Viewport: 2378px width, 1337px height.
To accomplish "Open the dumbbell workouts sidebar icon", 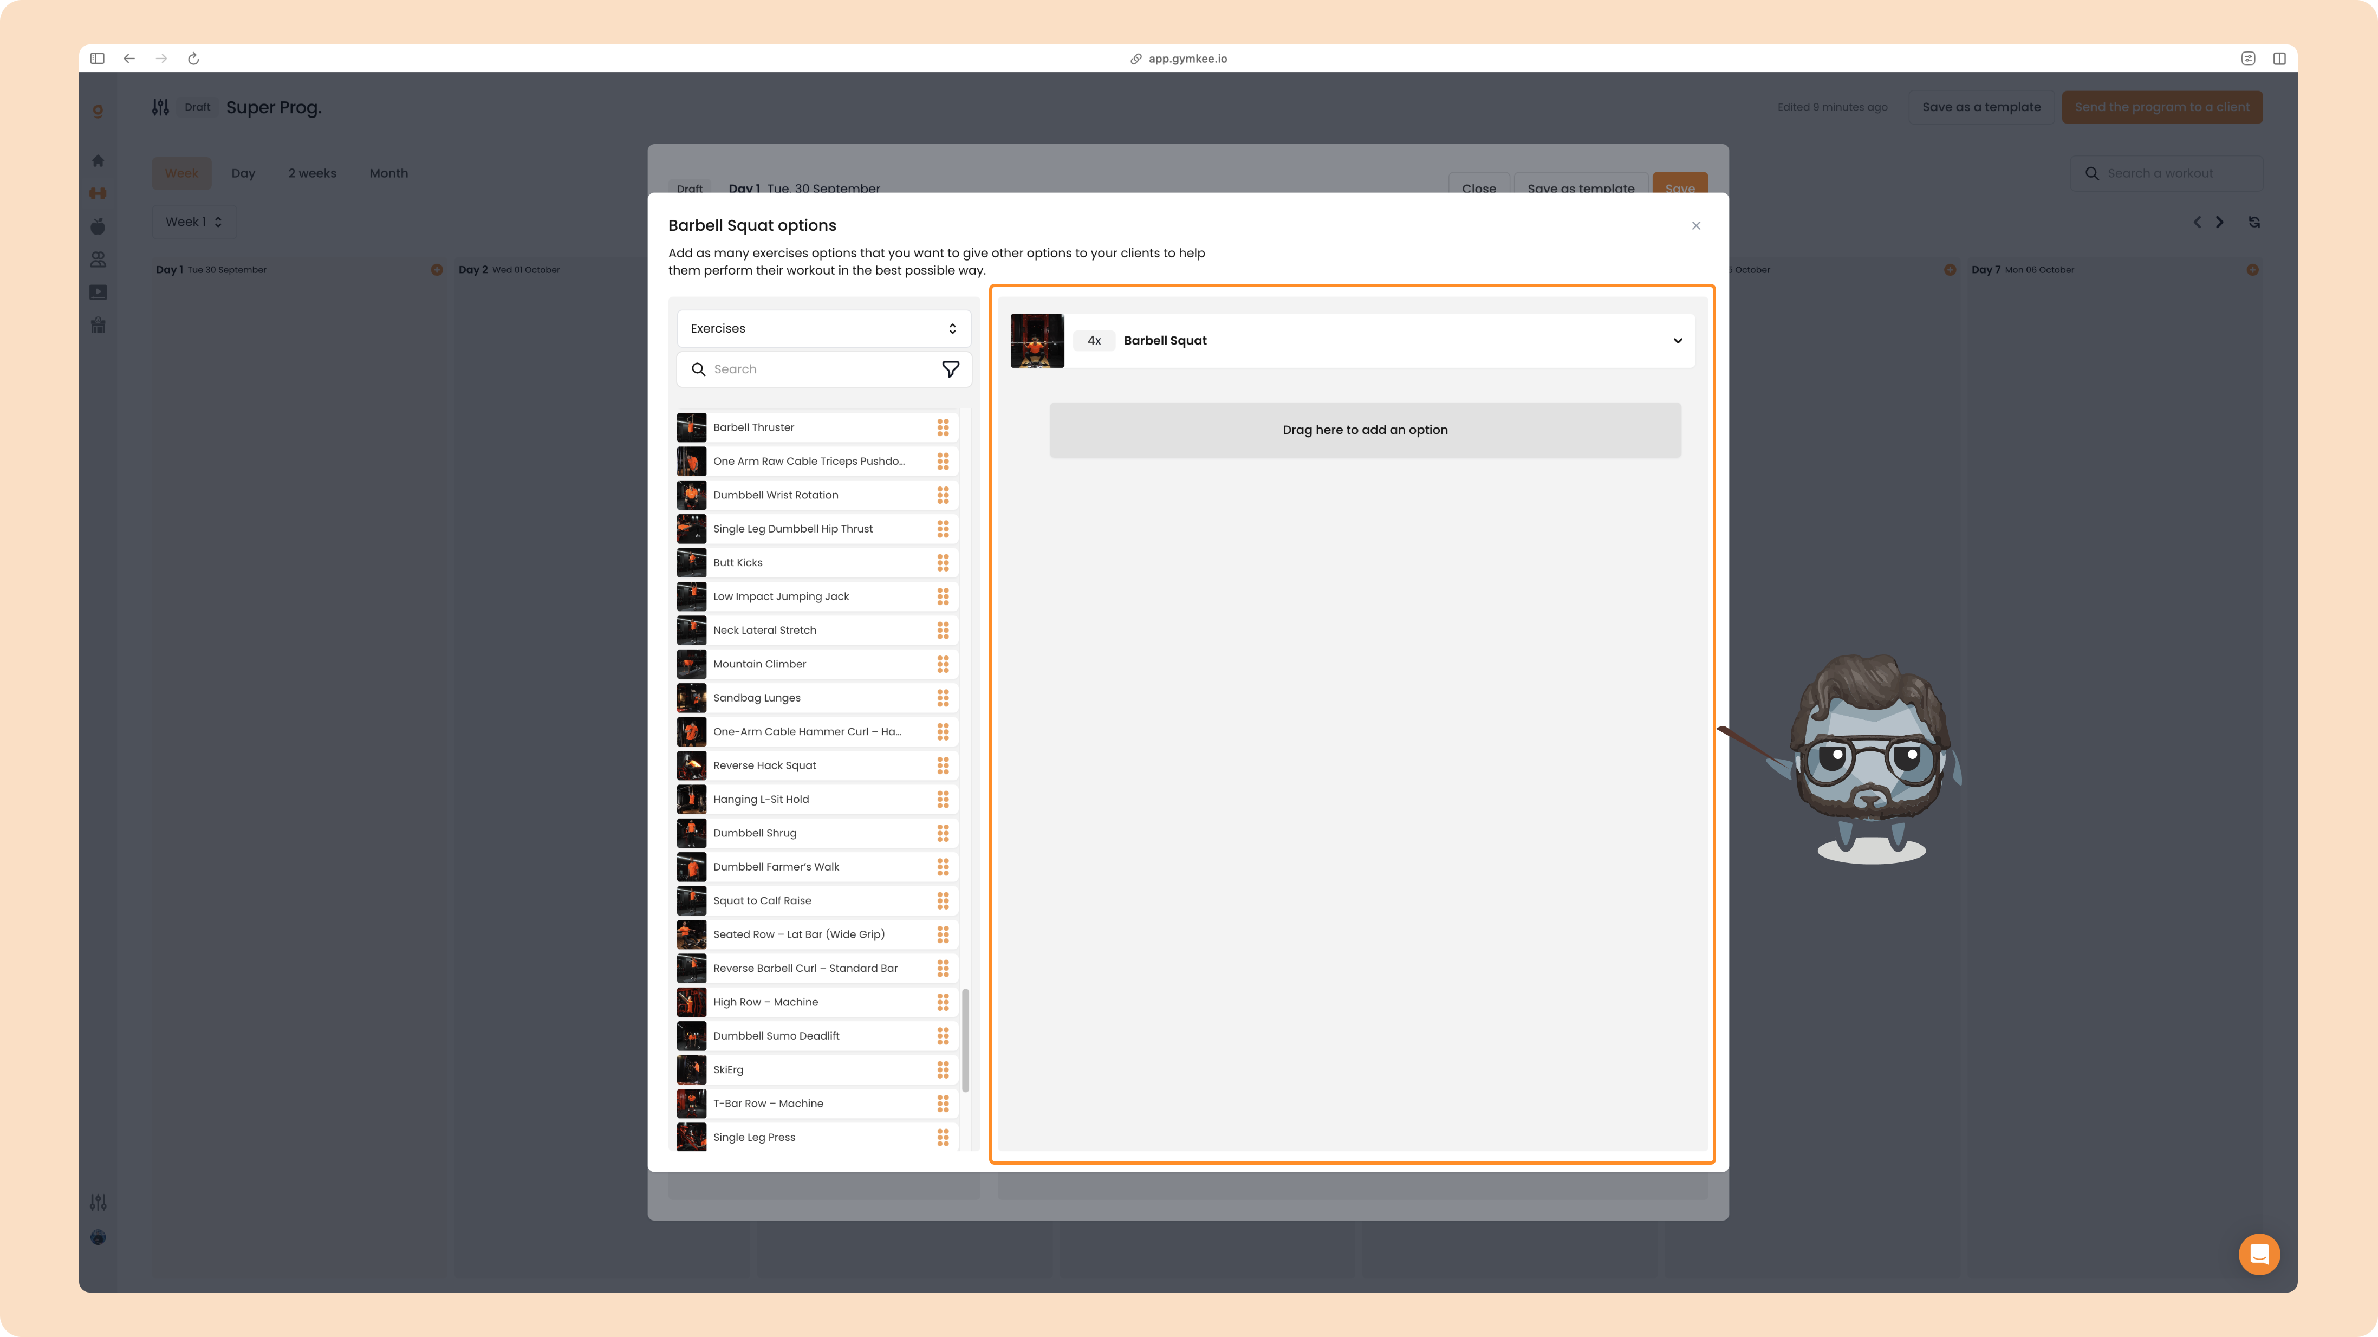I will [x=98, y=193].
